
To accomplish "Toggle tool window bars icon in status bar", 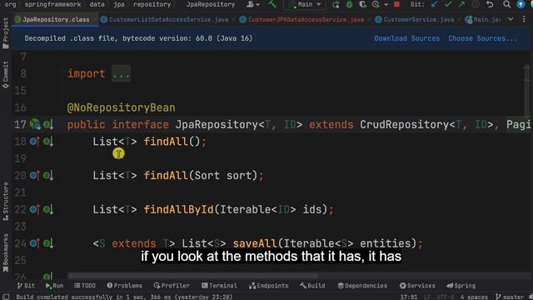I will coord(6,297).
